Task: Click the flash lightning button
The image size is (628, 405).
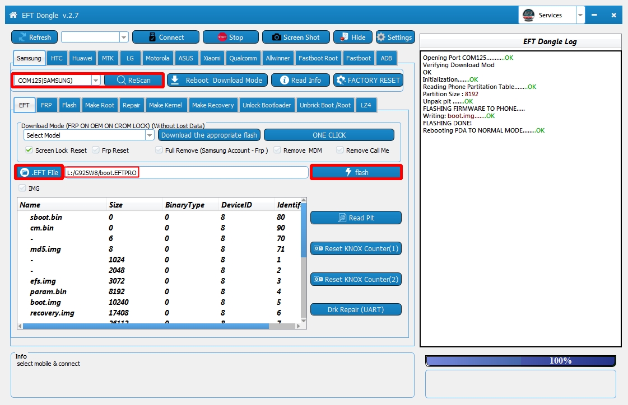Action: [x=356, y=172]
